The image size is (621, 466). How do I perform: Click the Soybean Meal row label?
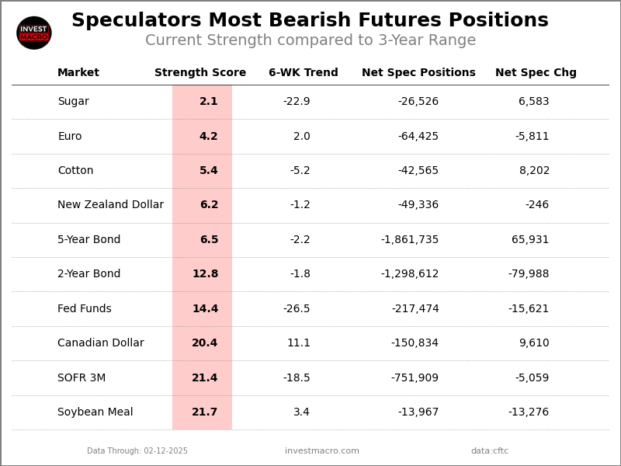pos(95,412)
